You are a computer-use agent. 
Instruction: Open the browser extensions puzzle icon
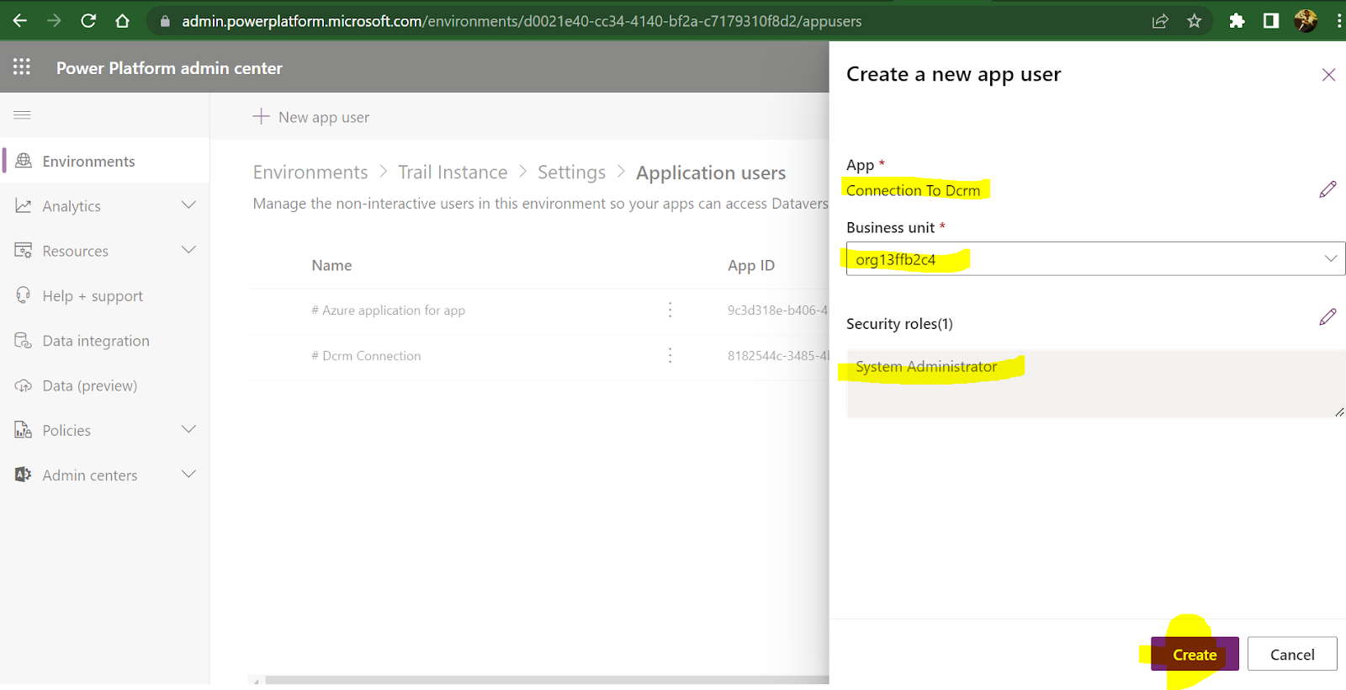click(1237, 21)
